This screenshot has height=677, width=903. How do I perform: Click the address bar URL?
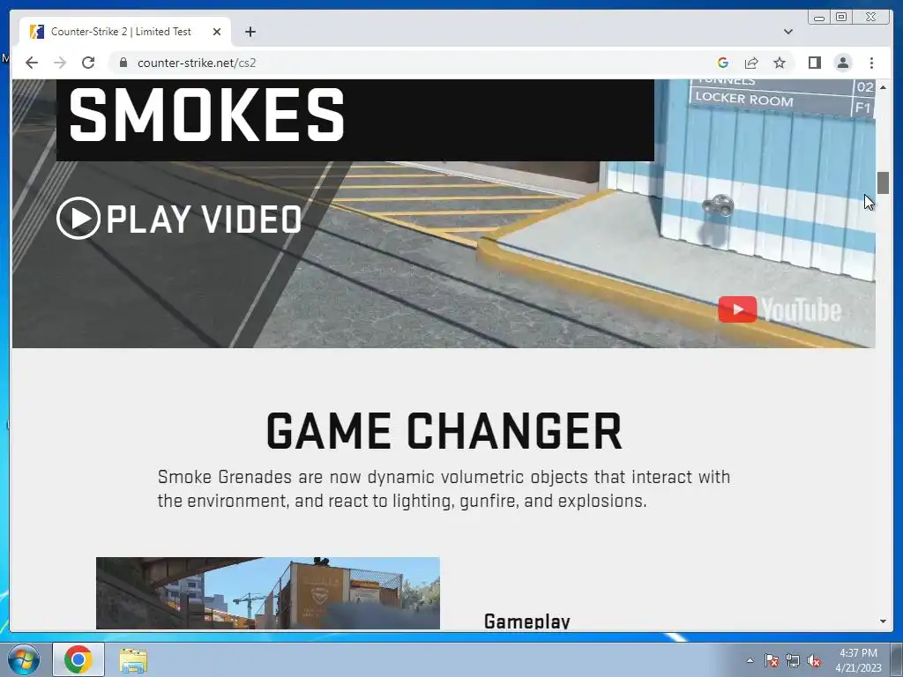[x=197, y=63]
